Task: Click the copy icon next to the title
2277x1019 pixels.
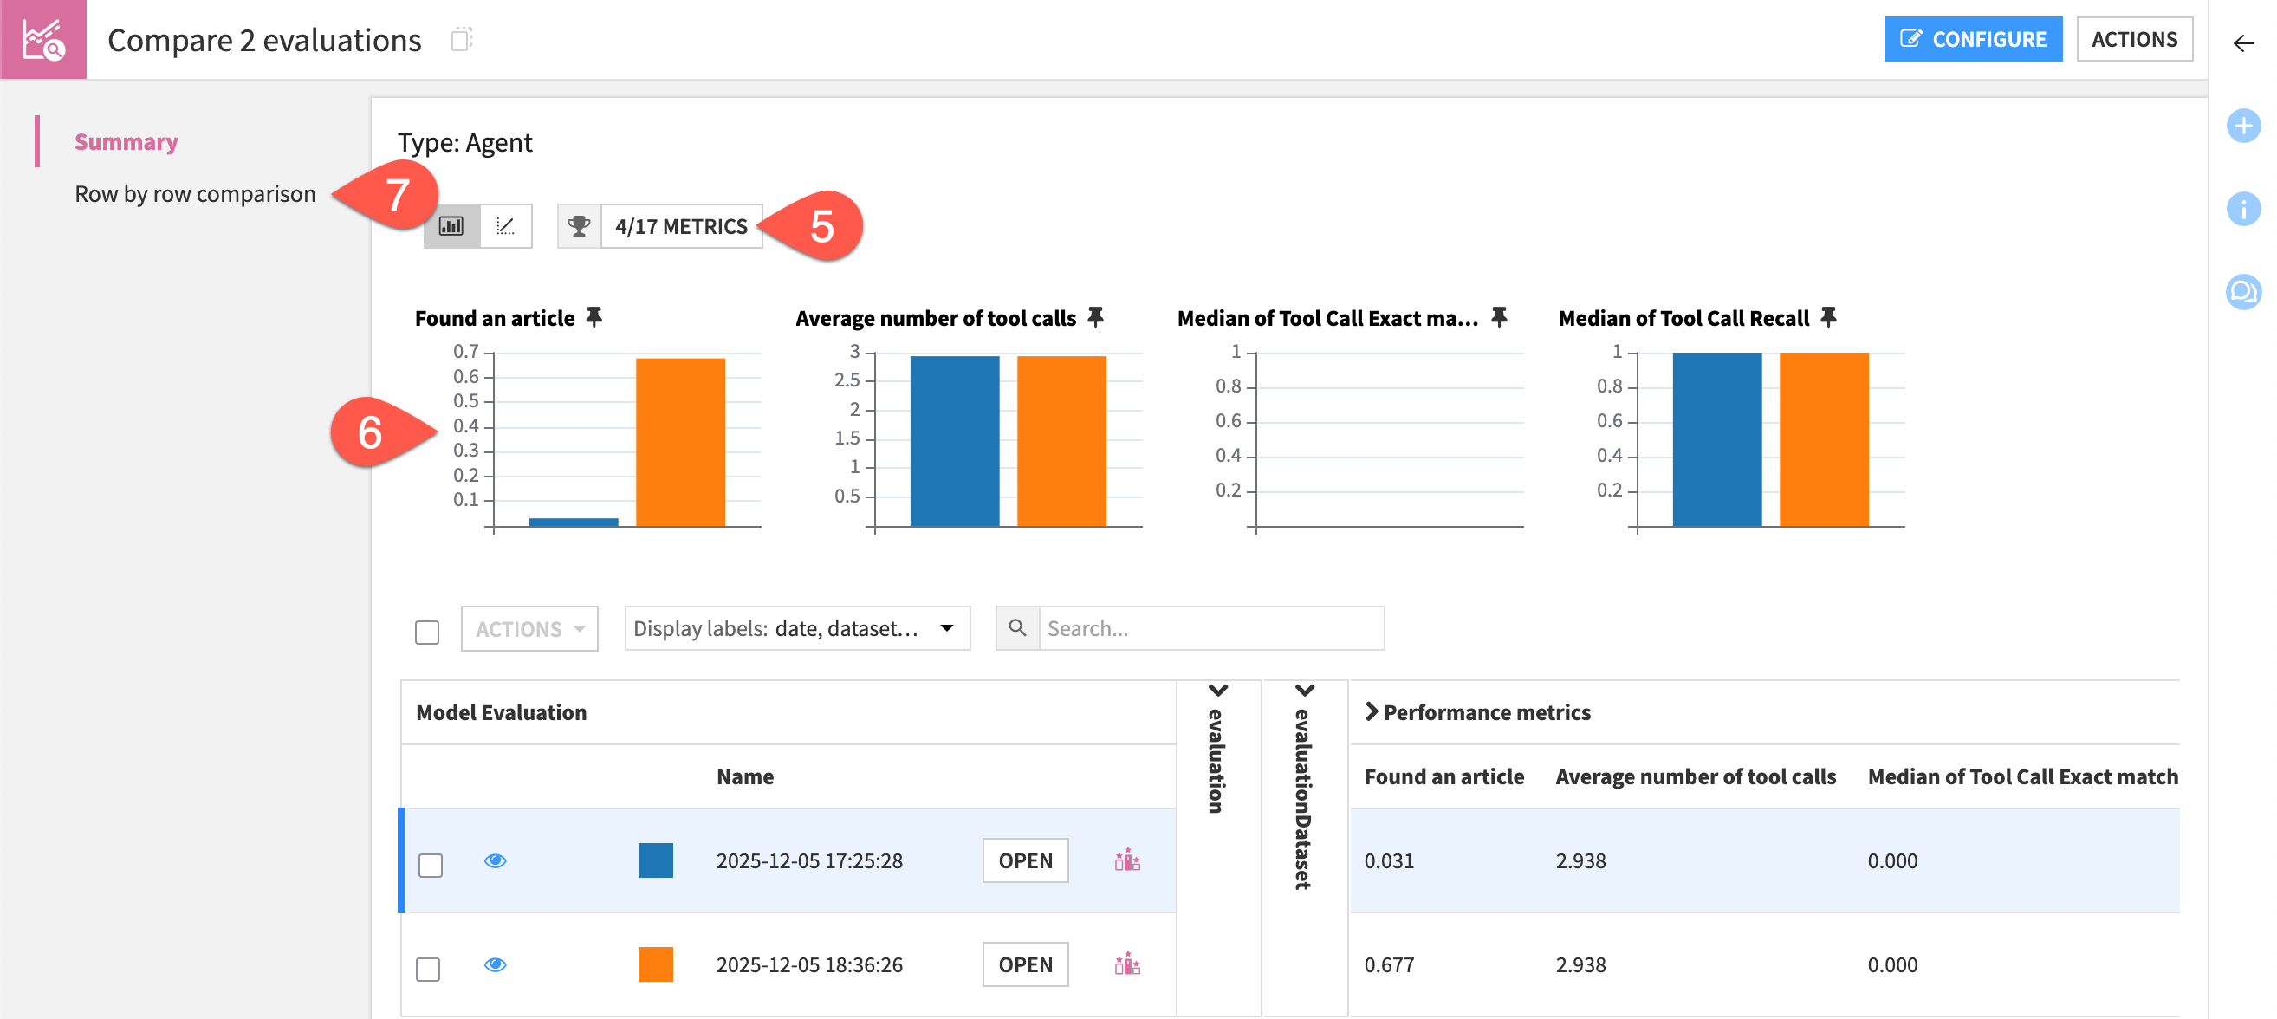Action: (x=463, y=40)
